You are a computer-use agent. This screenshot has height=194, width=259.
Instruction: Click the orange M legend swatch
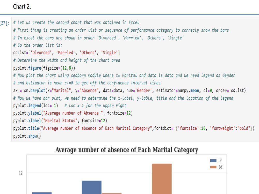[213, 167]
